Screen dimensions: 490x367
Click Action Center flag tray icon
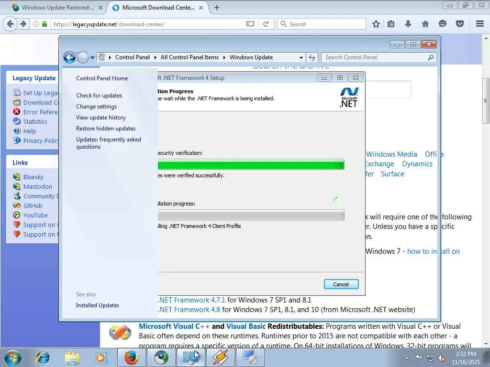pyautogui.click(x=418, y=357)
